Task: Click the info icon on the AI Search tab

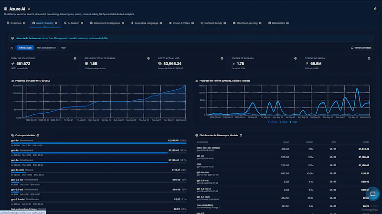Action: [x=82, y=23]
